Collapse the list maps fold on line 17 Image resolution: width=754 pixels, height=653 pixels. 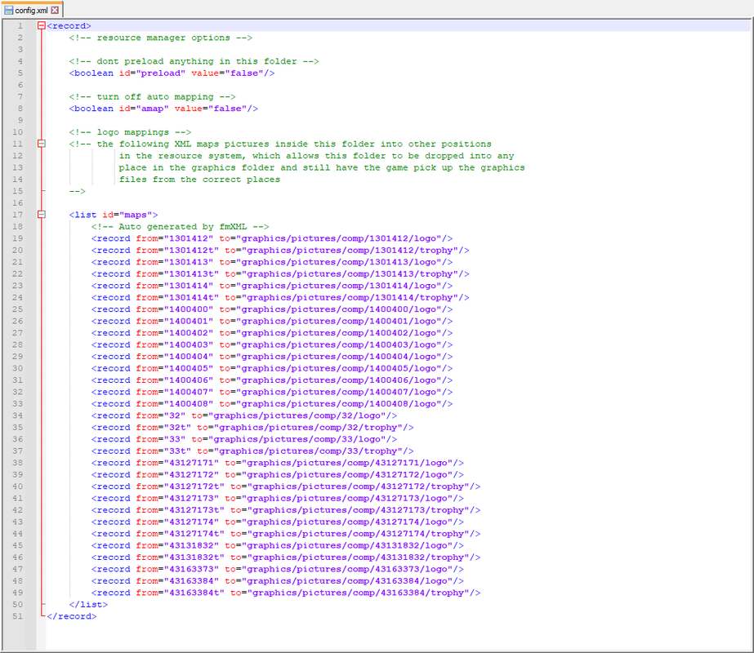pyautogui.click(x=42, y=215)
